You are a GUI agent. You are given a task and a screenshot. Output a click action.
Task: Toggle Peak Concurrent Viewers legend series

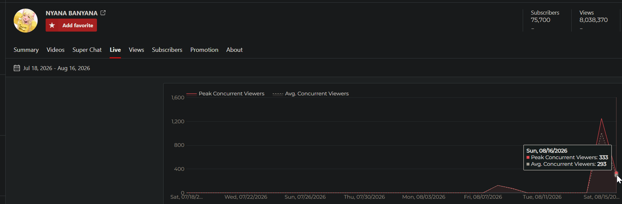coord(226,94)
